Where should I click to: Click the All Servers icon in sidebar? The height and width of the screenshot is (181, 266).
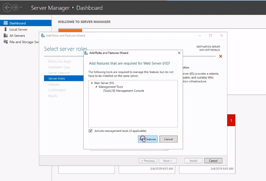(x=6, y=35)
